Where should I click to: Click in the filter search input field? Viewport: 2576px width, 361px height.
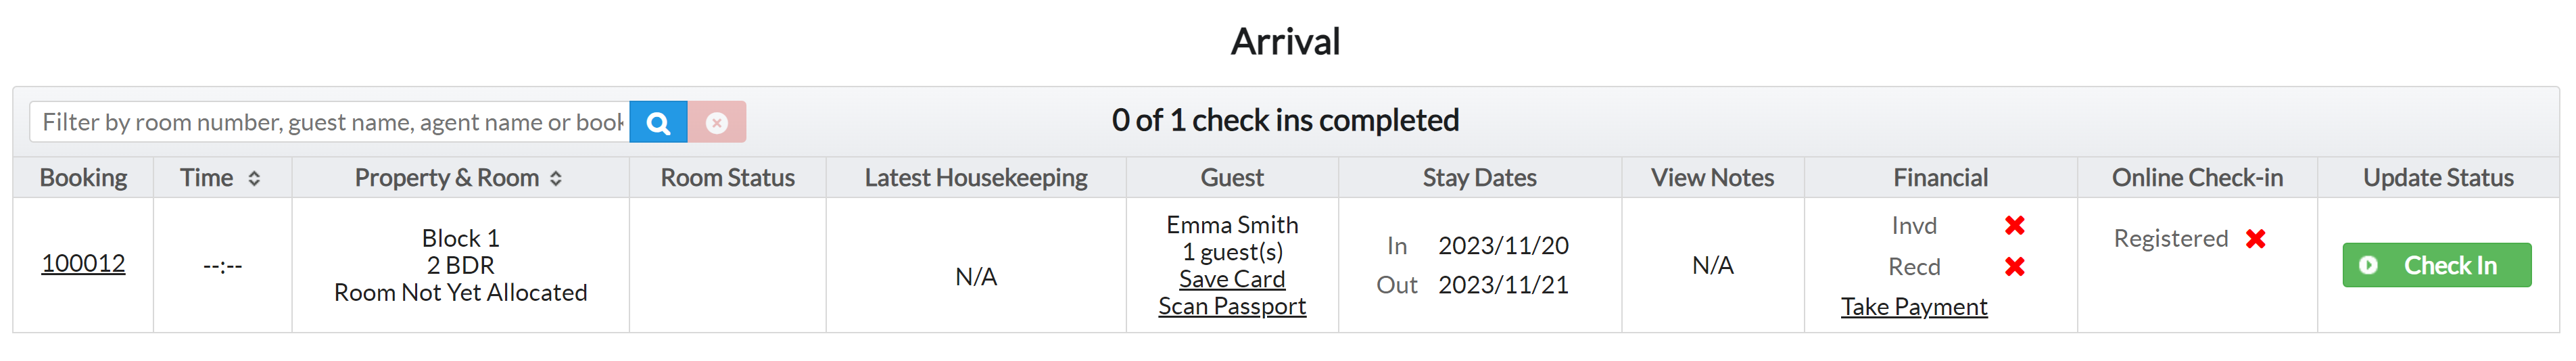[x=330, y=123]
